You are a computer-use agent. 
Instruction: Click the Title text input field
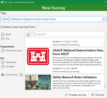coord(53,19)
